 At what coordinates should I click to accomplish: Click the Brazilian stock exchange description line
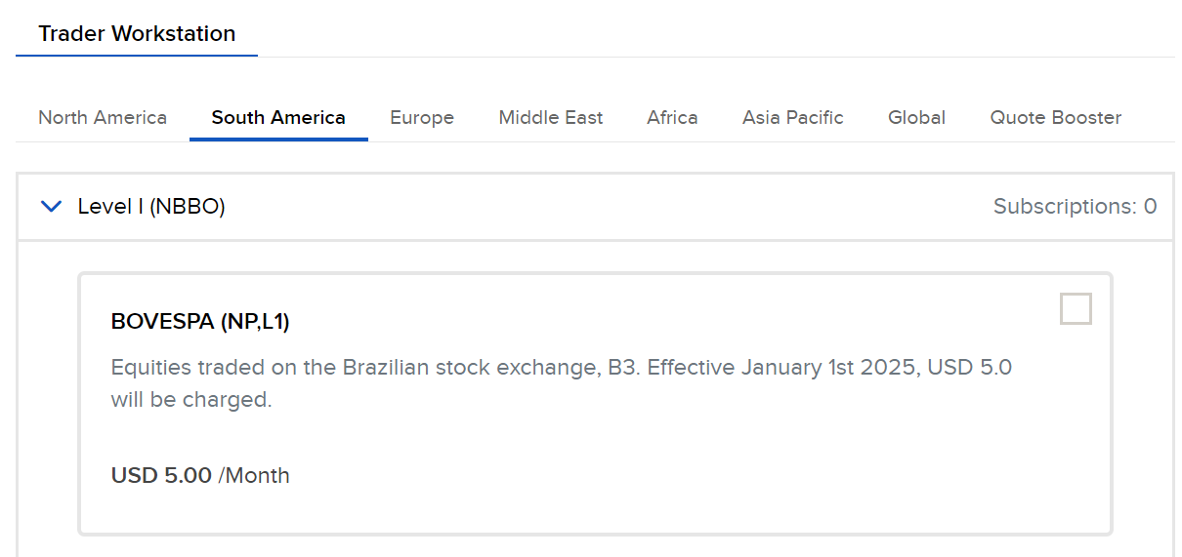[561, 368]
